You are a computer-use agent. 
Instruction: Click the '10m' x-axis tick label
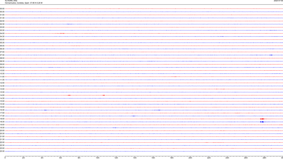(x=98, y=158)
